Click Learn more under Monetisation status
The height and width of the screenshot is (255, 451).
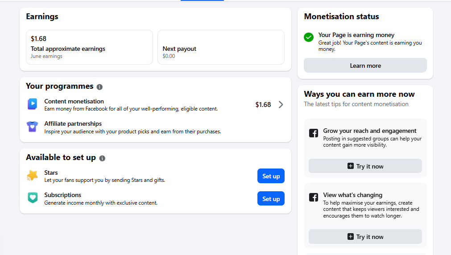pyautogui.click(x=365, y=66)
